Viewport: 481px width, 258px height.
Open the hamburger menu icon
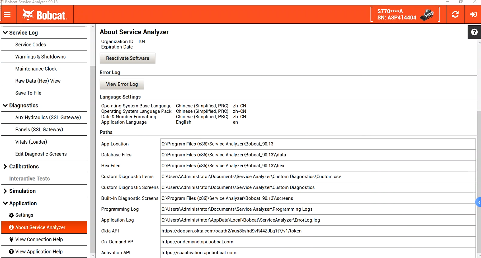[x=7, y=14]
